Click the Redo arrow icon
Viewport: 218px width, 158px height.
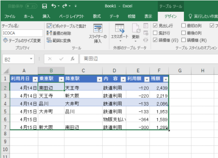pyautogui.click(x=65, y=6)
